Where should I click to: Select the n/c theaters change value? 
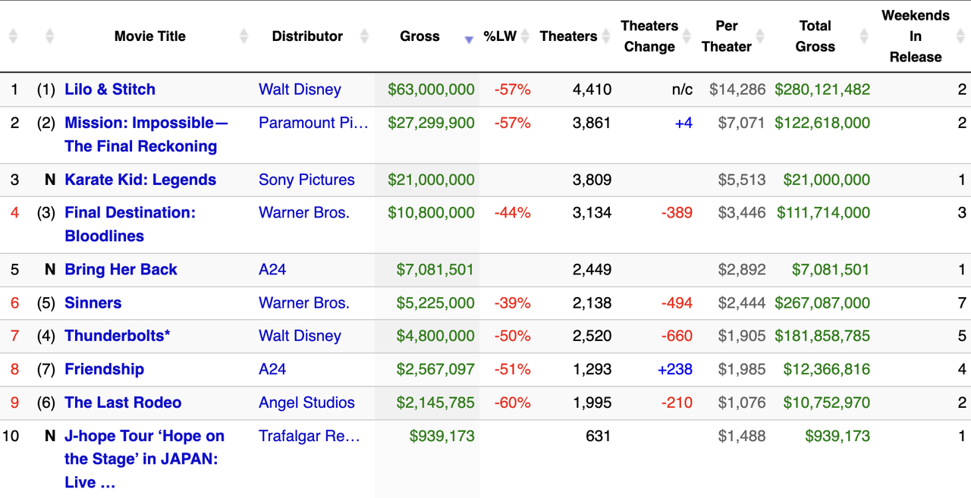pos(682,89)
